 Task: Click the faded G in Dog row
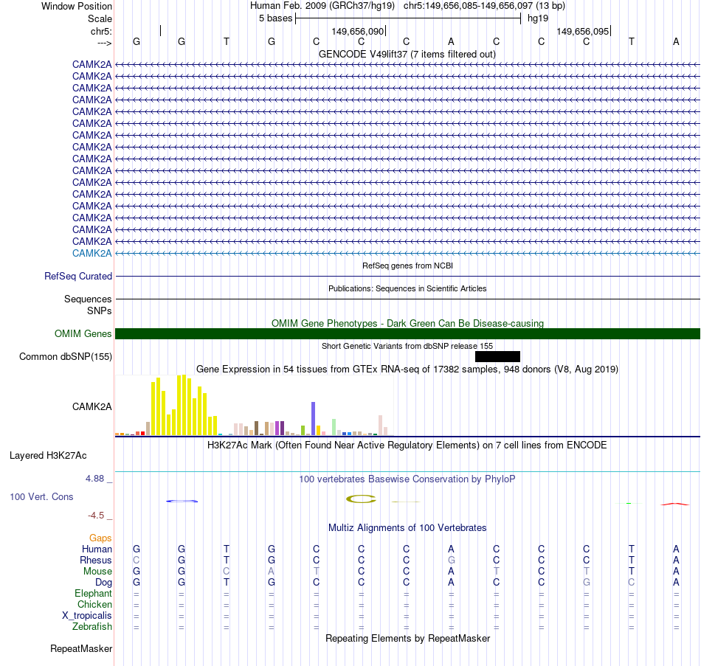[x=586, y=583]
